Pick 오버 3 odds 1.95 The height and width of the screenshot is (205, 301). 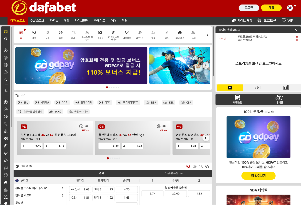(103, 189)
